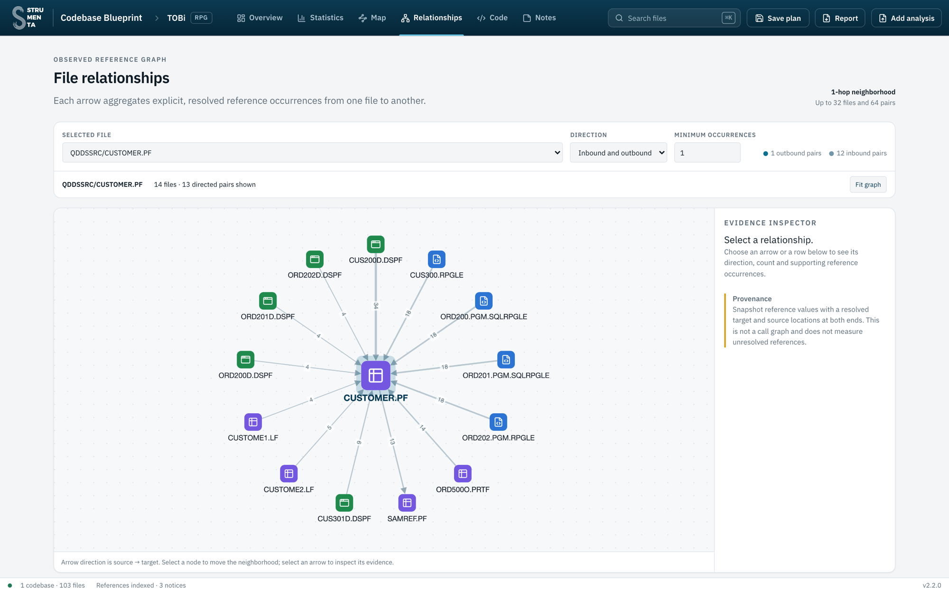Select the CUSTOME1.LF node icon

253,422
